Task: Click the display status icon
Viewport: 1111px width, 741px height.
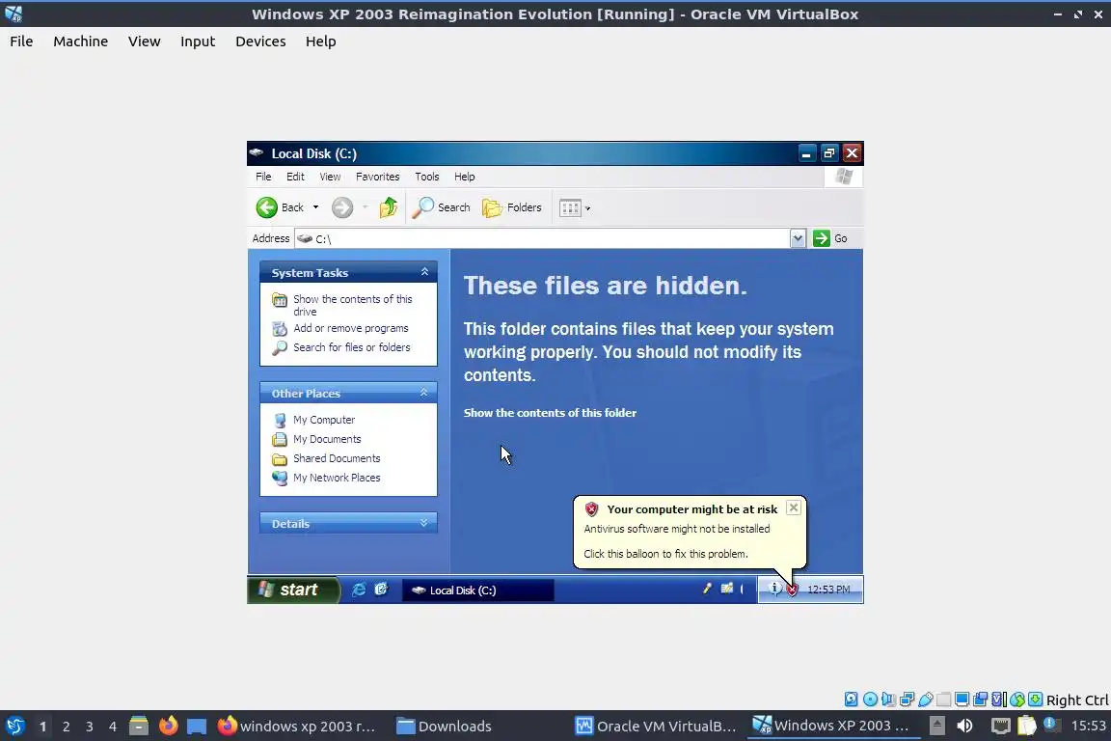Action: [x=962, y=700]
